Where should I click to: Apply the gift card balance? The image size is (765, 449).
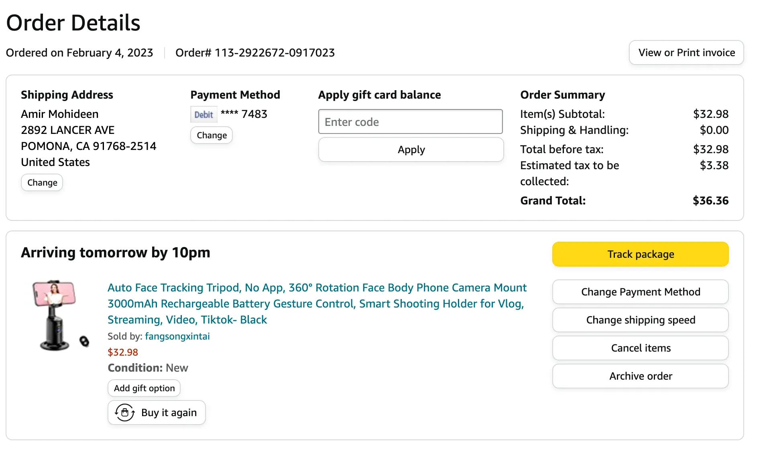coord(411,150)
